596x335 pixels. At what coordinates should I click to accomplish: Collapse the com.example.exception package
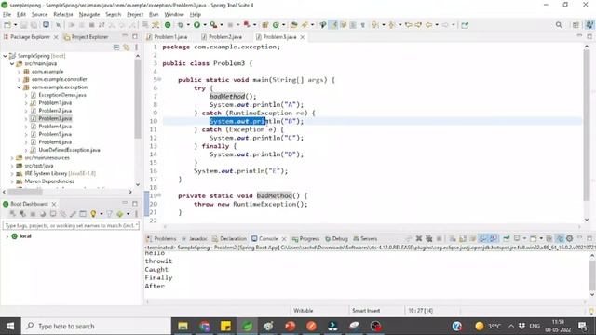click(19, 87)
